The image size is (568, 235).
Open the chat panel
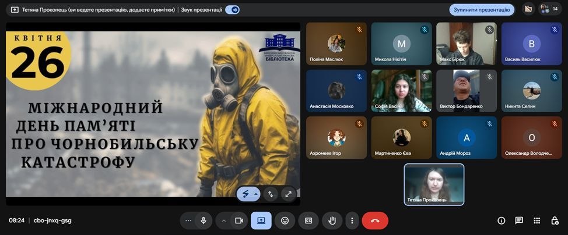pyautogui.click(x=519, y=220)
